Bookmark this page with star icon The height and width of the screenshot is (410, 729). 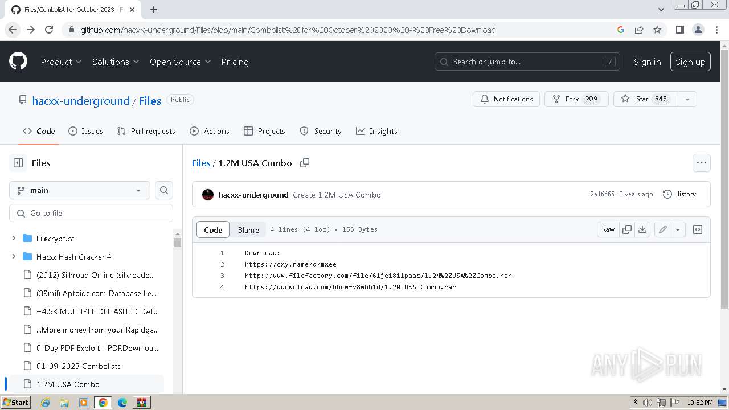coord(657,30)
